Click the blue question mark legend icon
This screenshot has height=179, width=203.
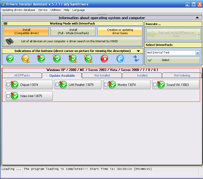tap(120, 59)
